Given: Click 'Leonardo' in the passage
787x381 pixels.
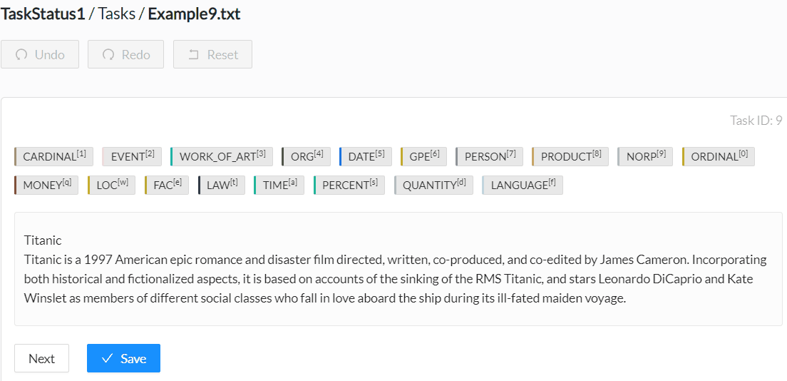Looking at the screenshot, I should pyautogui.click(x=624, y=279).
